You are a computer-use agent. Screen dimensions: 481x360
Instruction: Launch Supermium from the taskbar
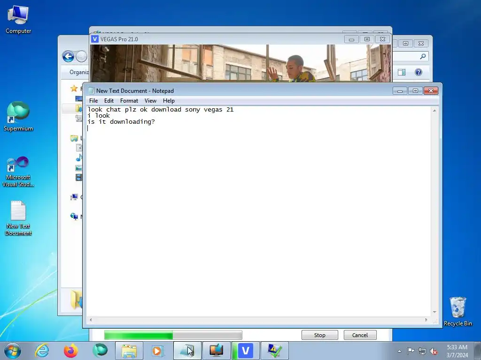click(100, 351)
